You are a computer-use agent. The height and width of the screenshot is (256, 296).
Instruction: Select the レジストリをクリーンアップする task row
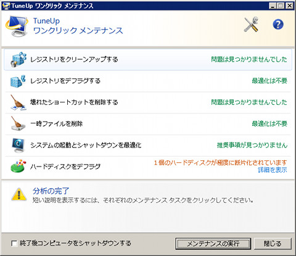tap(148, 60)
